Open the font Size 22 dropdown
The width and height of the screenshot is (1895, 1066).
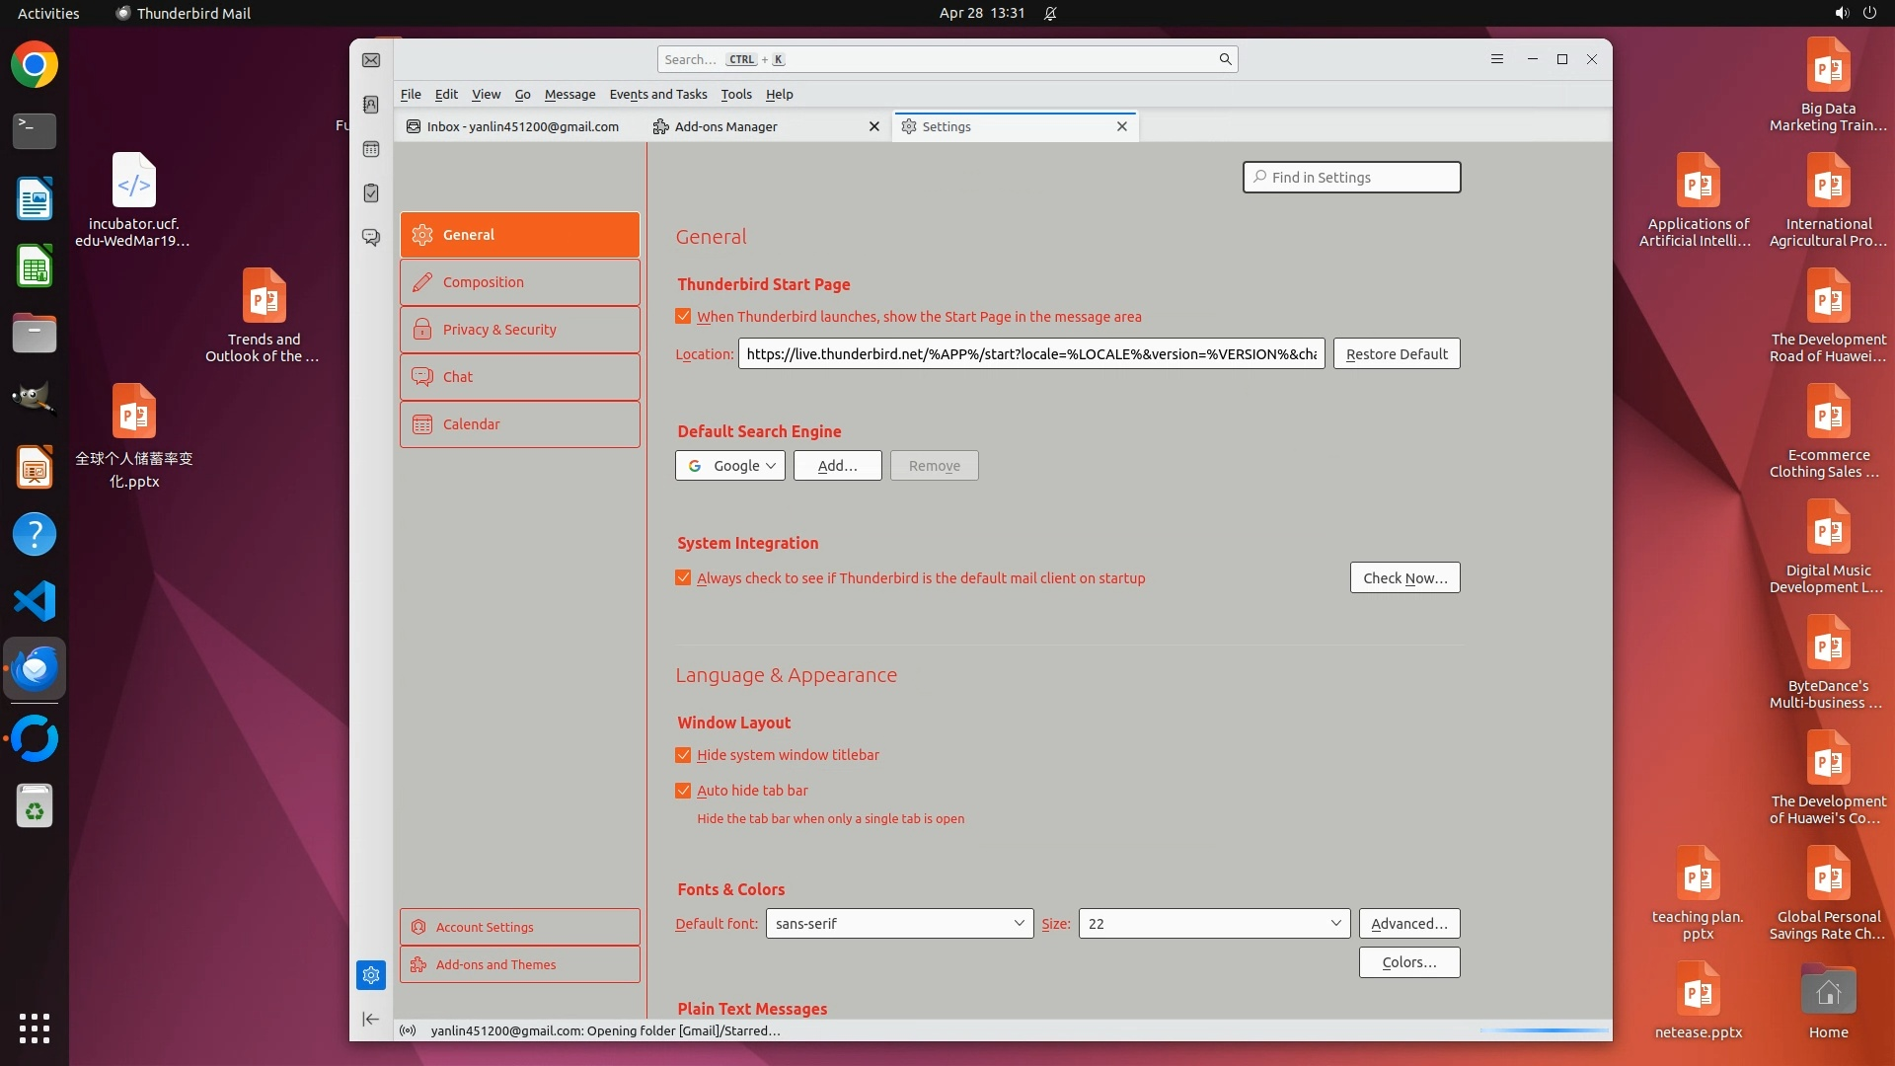[1213, 924]
